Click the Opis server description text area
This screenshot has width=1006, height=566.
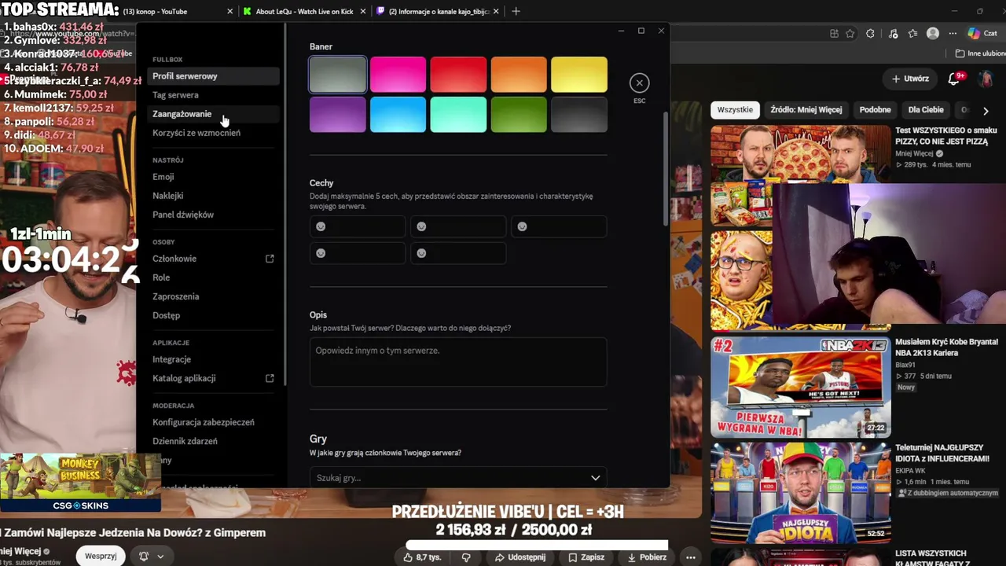pyautogui.click(x=458, y=362)
